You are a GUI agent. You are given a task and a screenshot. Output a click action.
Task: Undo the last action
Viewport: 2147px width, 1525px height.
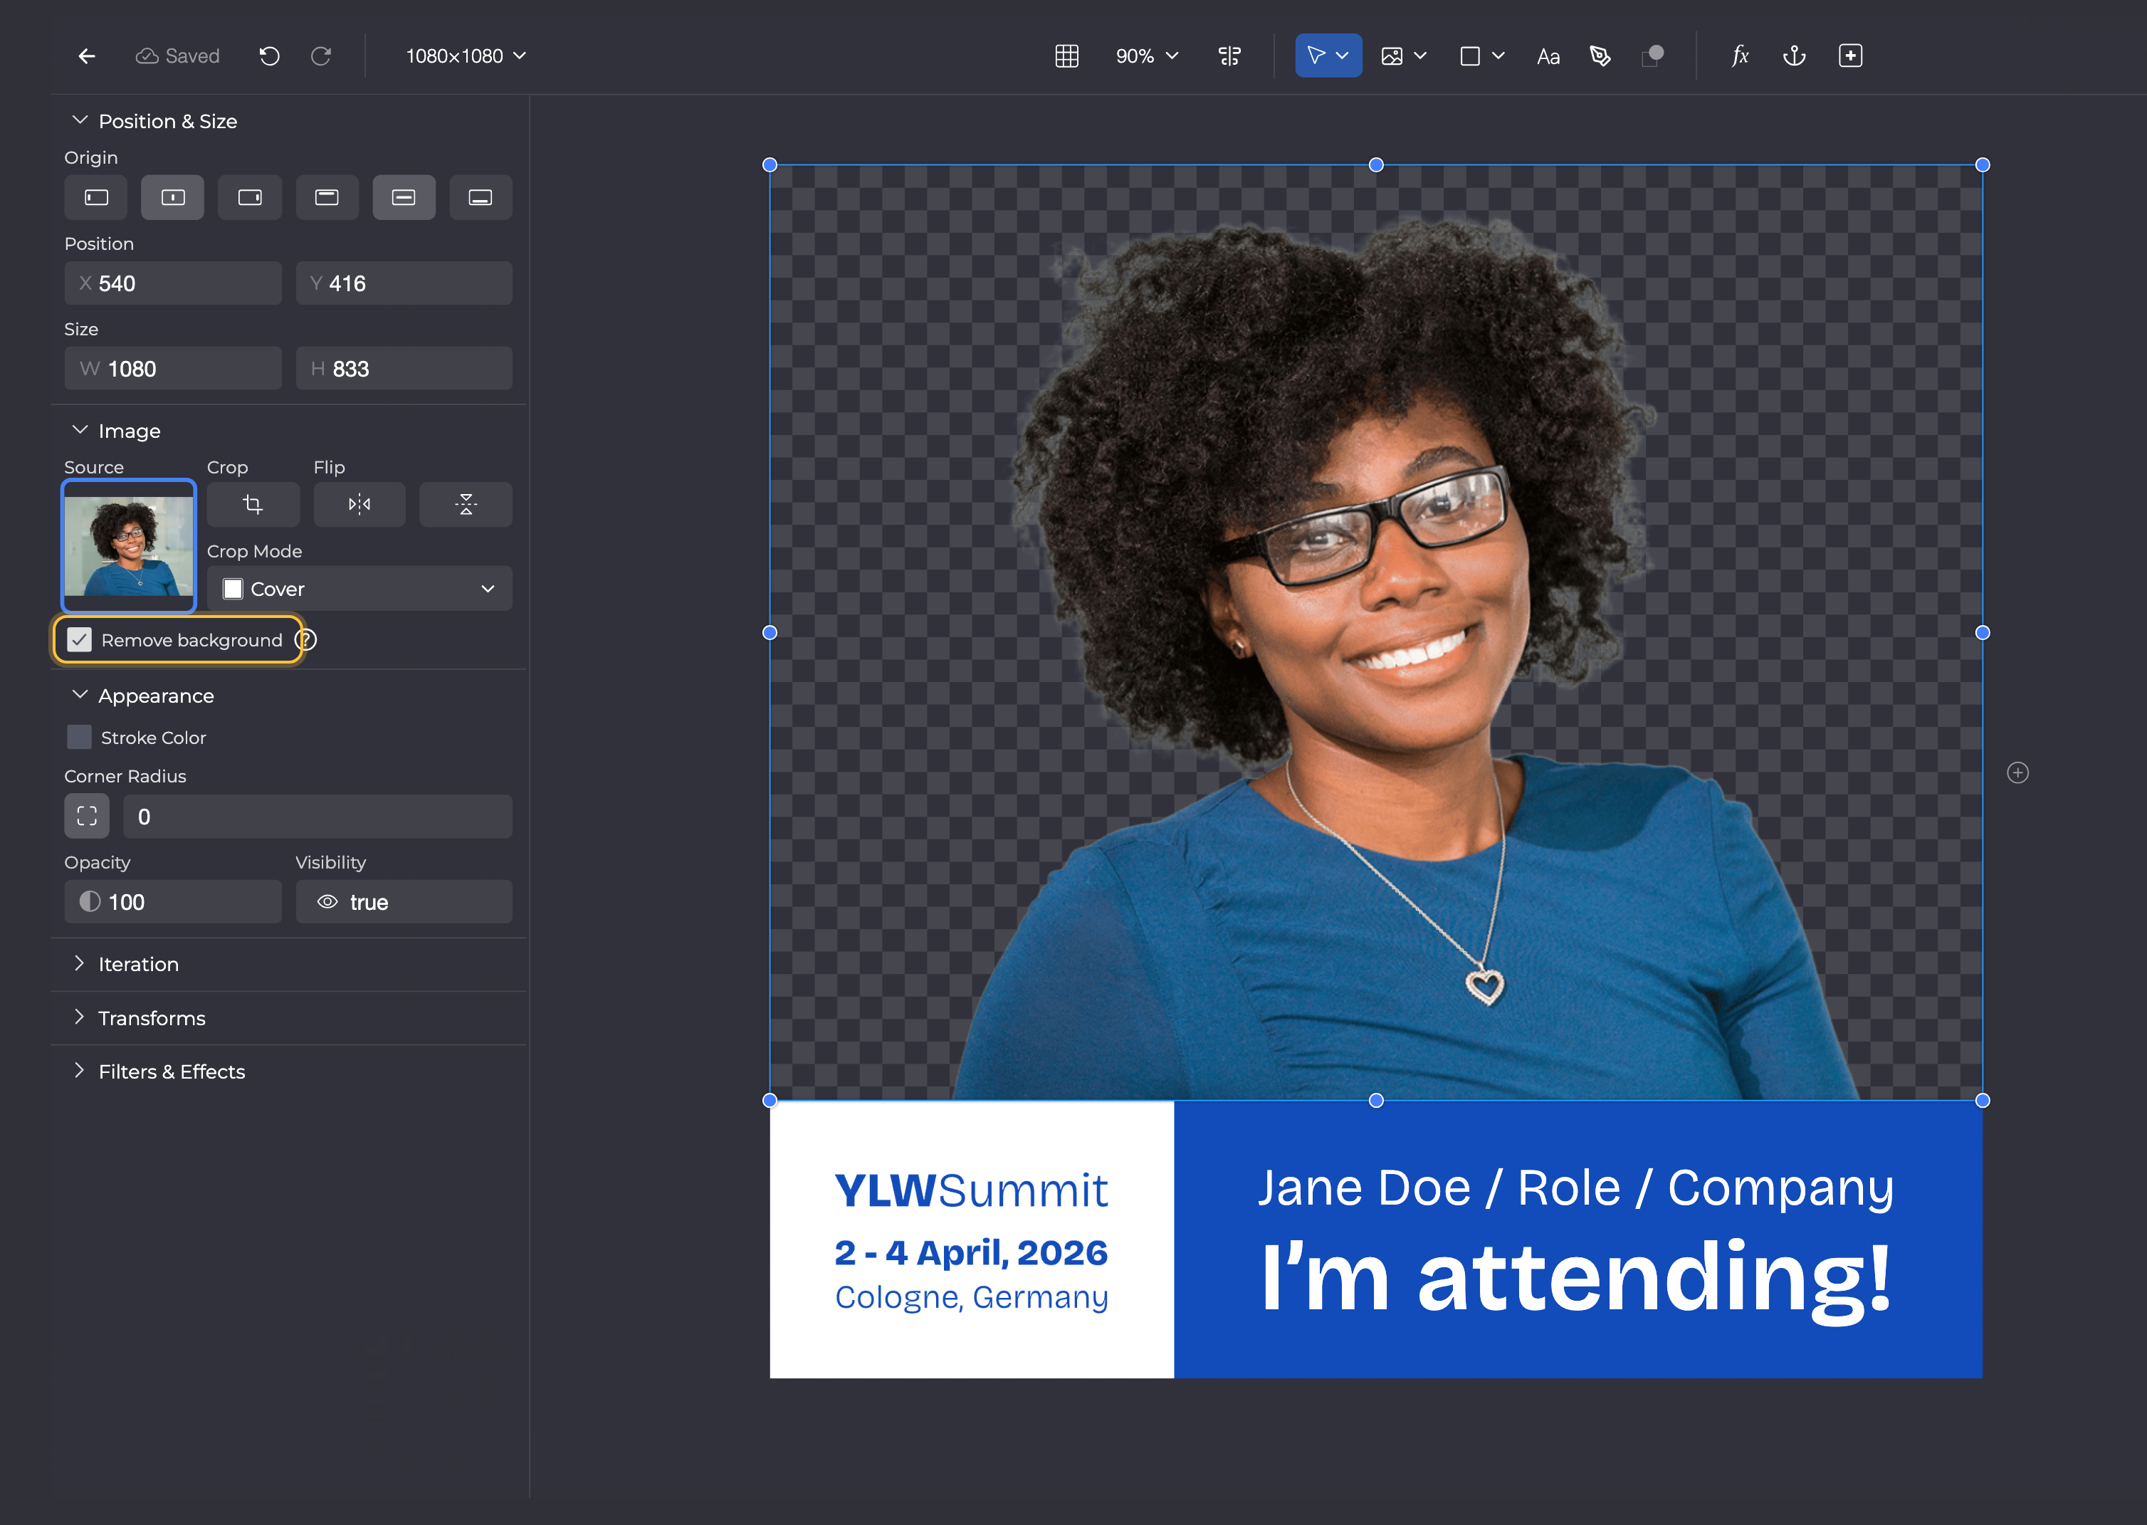[269, 56]
